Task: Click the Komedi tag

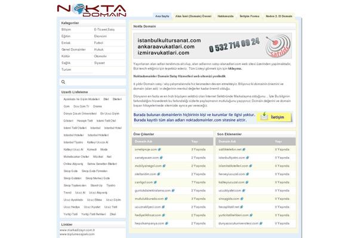Action: point(92,149)
